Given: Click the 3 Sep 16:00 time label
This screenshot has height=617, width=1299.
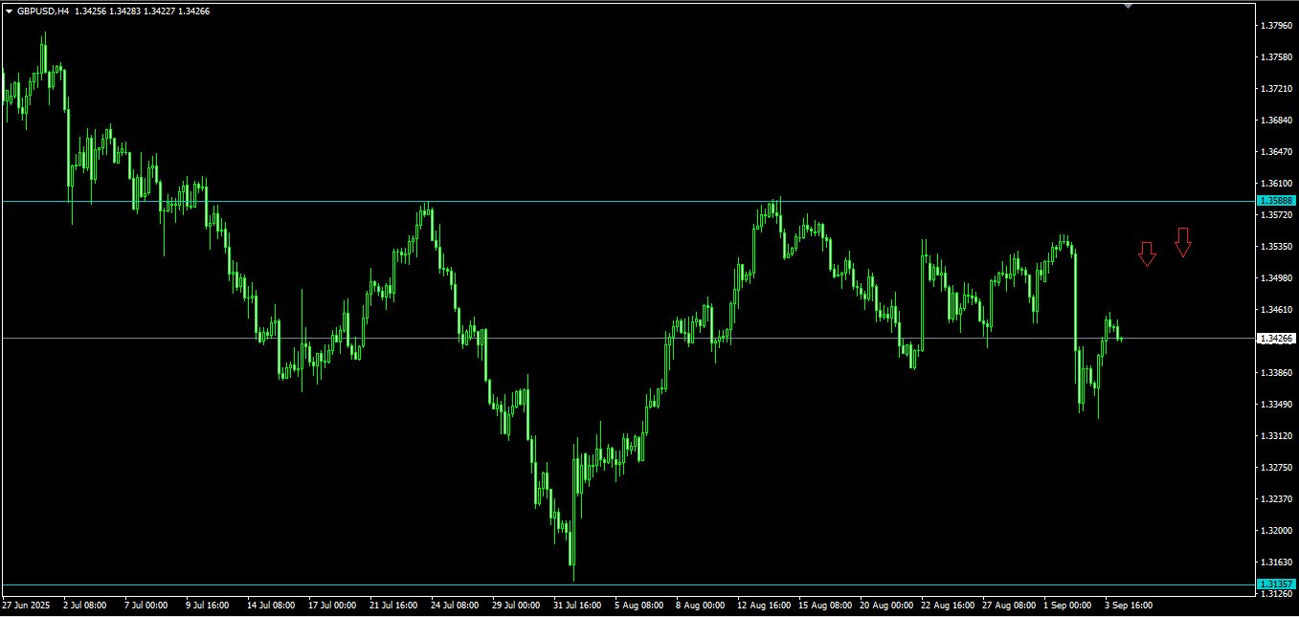Looking at the screenshot, I should (x=1129, y=606).
